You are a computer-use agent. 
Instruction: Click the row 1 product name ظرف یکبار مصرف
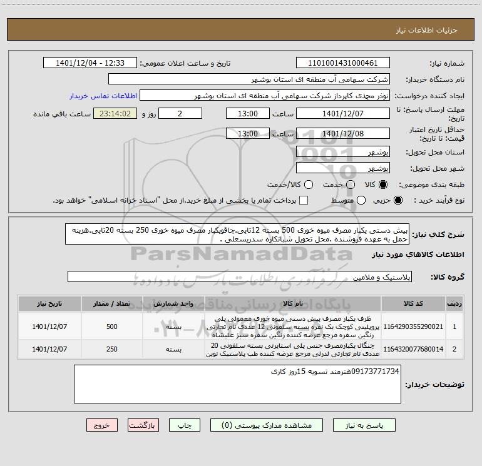click(x=293, y=327)
